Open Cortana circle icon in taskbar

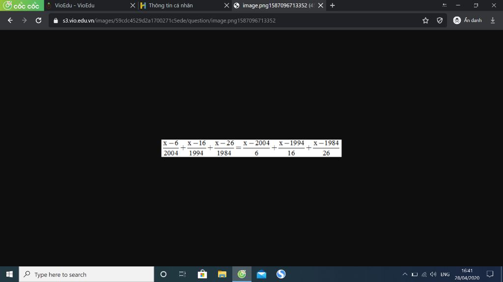(163, 274)
